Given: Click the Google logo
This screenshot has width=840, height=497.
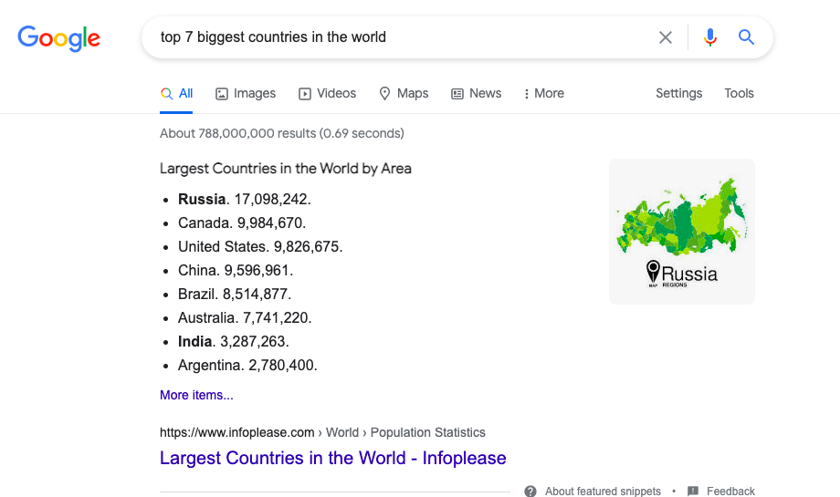Looking at the screenshot, I should click(x=59, y=38).
